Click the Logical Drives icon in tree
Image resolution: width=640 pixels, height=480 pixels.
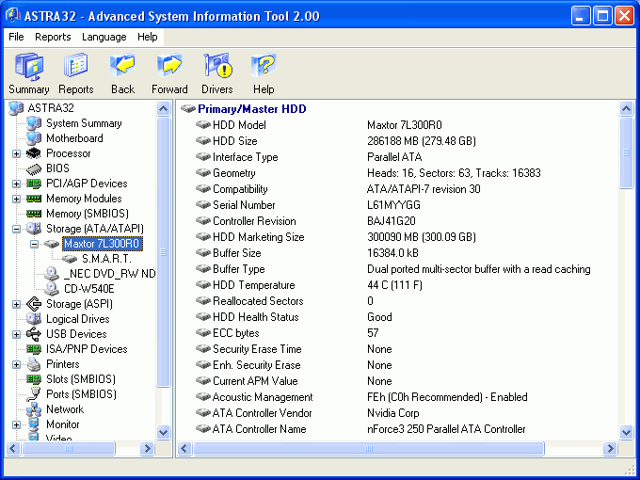(34, 319)
